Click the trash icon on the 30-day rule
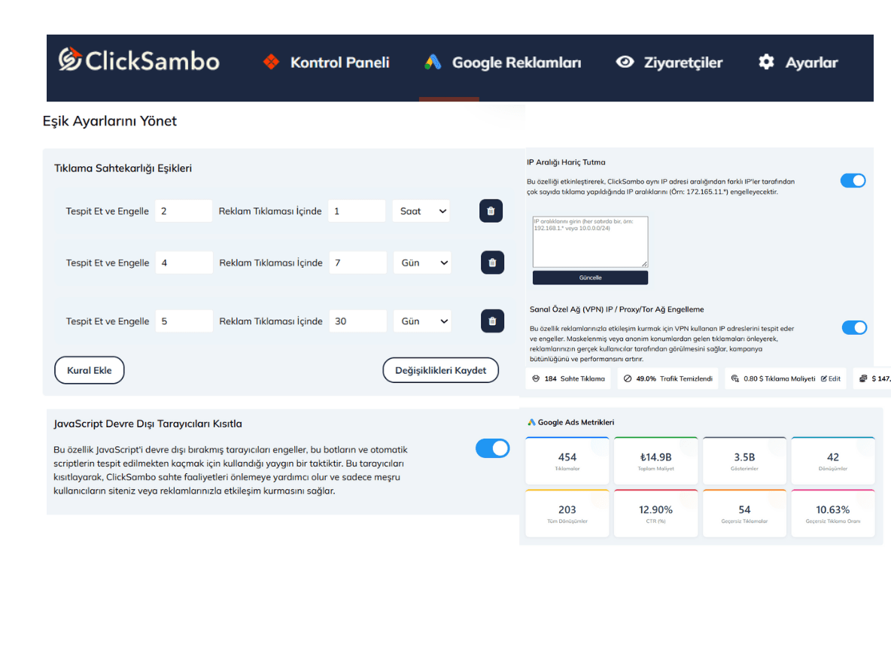 tap(492, 320)
